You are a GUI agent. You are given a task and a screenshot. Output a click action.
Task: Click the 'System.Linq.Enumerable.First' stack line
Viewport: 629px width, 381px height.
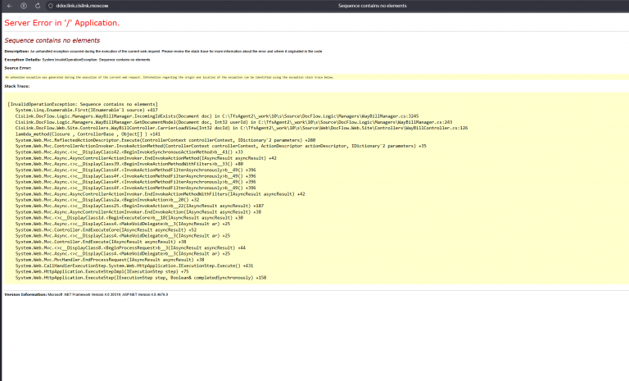click(87, 110)
